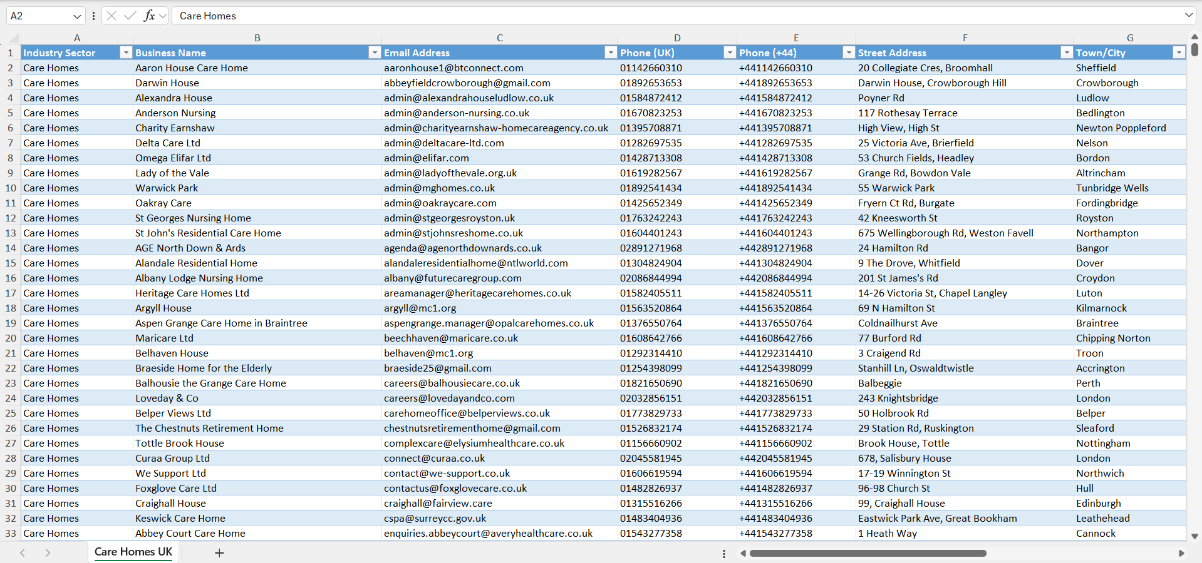Select cell Oakray Care
The height and width of the screenshot is (563, 1202).
[x=257, y=203]
